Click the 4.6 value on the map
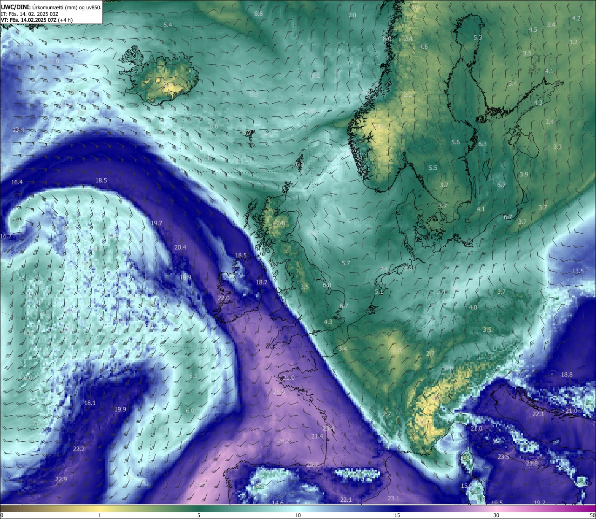 click(x=423, y=47)
